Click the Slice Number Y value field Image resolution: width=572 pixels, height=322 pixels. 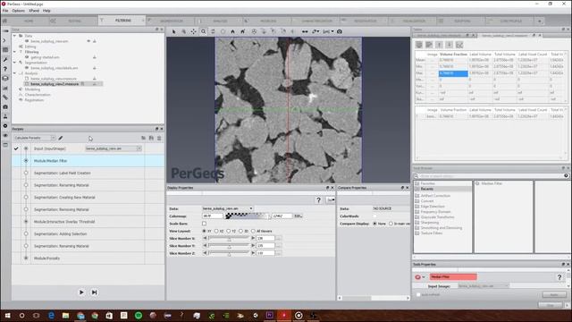pos(265,246)
